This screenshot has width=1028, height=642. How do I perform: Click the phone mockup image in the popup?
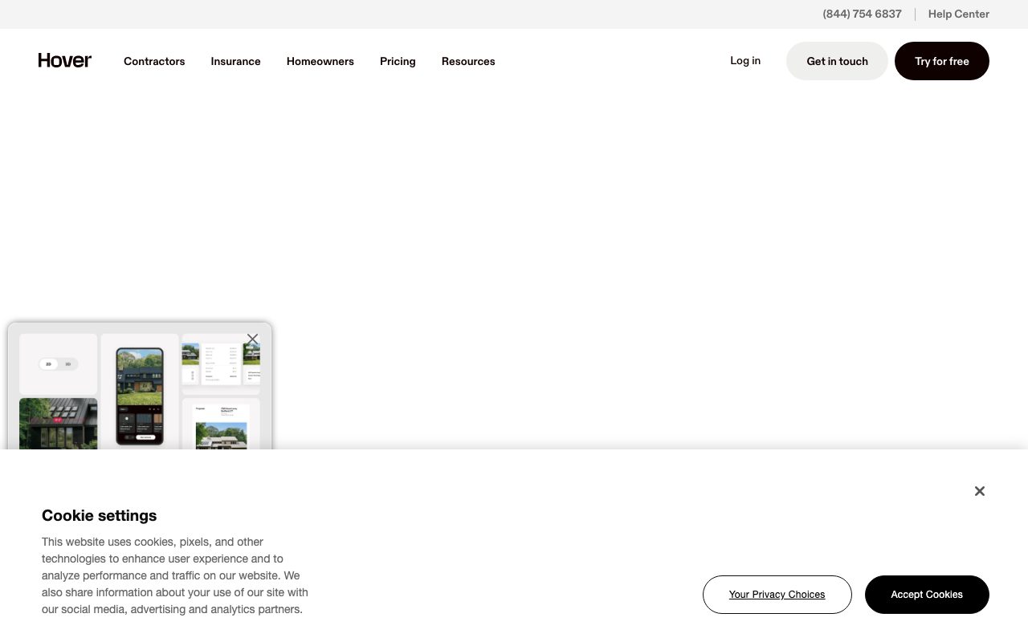pyautogui.click(x=140, y=396)
